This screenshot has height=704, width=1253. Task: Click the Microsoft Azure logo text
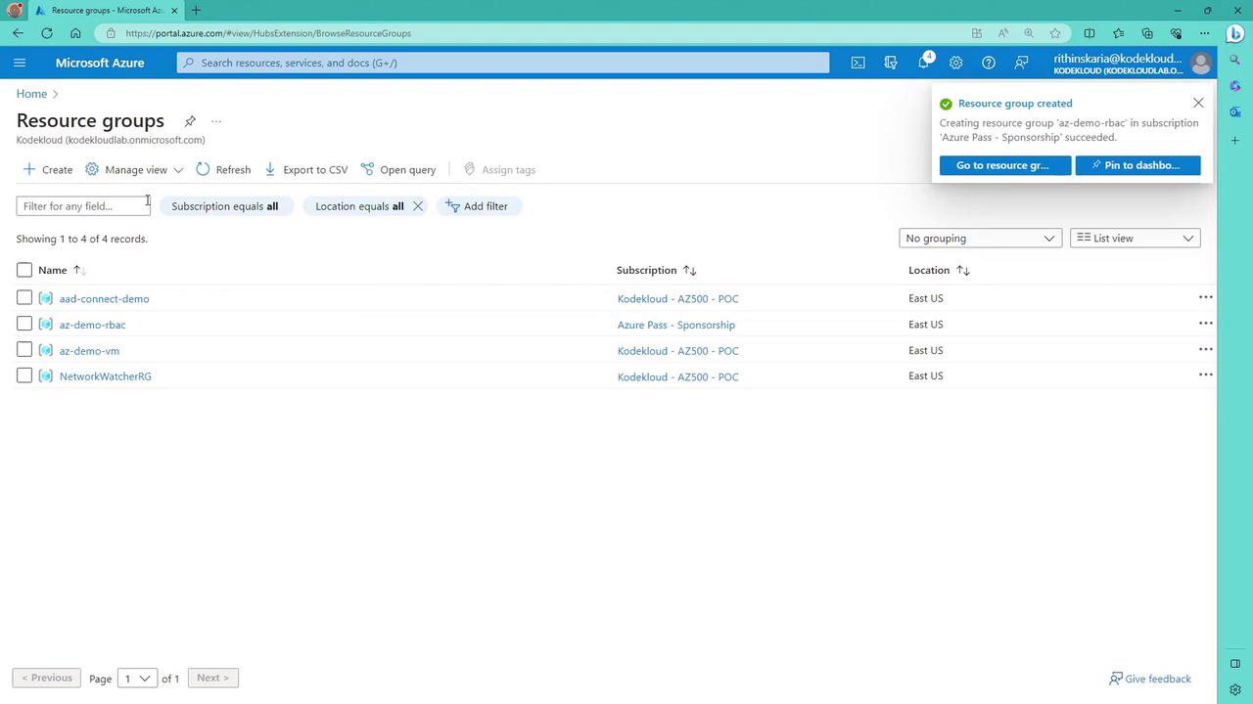point(100,63)
